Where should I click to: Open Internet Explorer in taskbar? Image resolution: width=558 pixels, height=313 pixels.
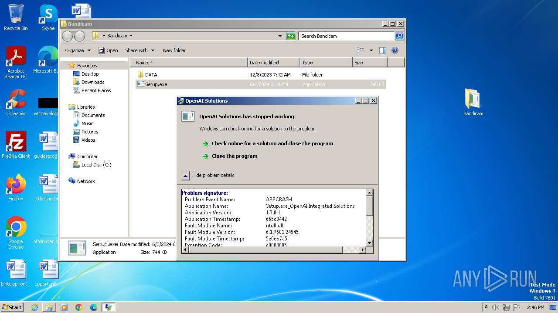(34, 307)
